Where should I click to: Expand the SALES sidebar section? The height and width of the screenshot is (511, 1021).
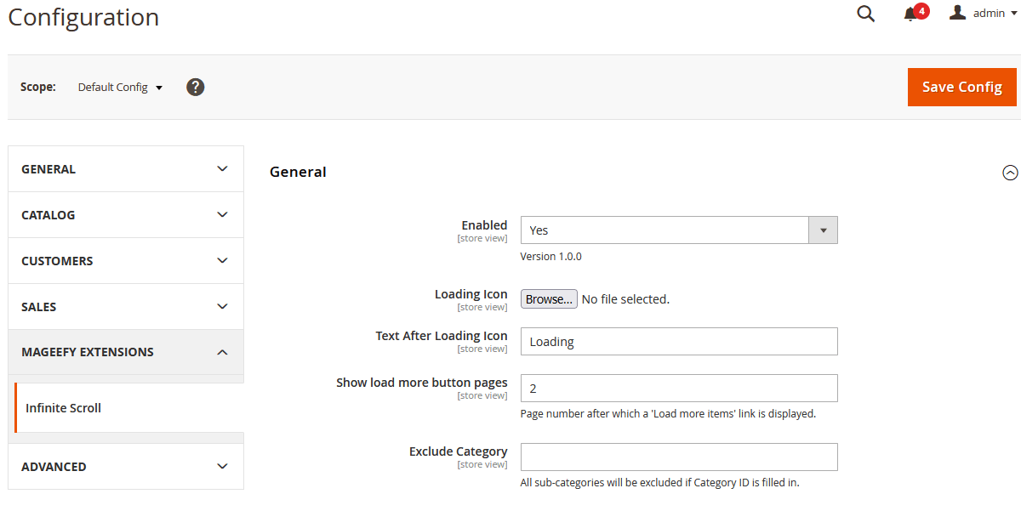pos(126,307)
